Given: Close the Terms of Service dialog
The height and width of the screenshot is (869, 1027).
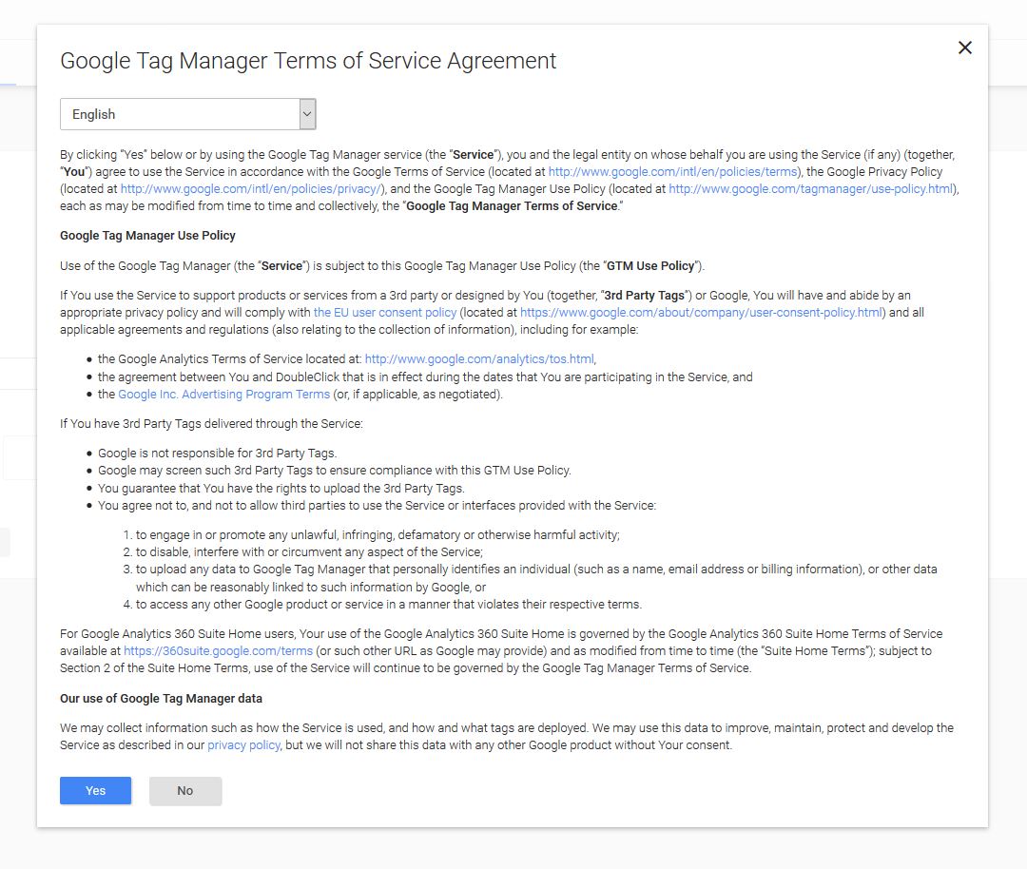Looking at the screenshot, I should 965,48.
